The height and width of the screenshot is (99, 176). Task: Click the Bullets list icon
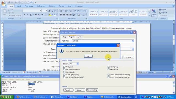(61, 11)
